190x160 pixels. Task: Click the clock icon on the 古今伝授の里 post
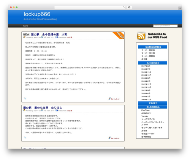coord(42,37)
